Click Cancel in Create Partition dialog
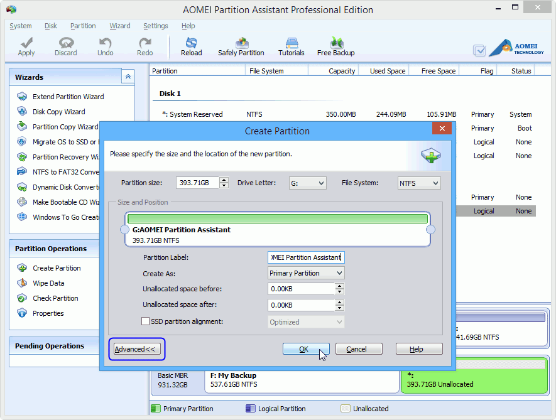This screenshot has width=556, height=420. [359, 349]
